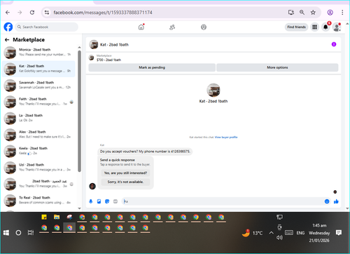This screenshot has width=350, height=254.
Task: Open Sticky Notes from the taskbar
Action: (44, 217)
